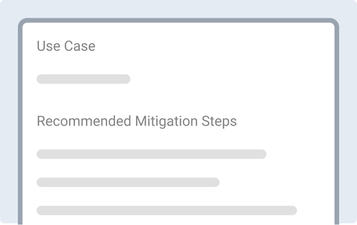Screen dimensions: 357x225
Task: Click the "Recommended Mitigation Steps" heading
Action: click(137, 121)
